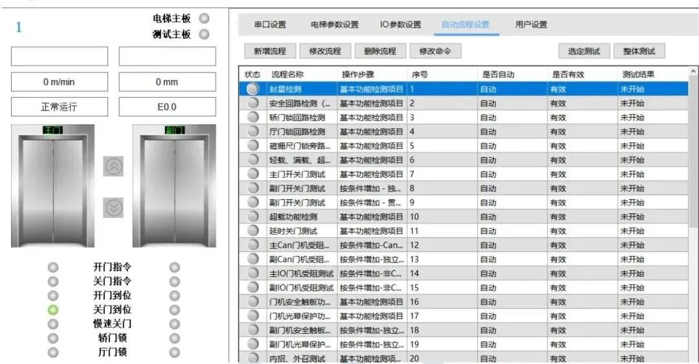Click the 整体测试 button
The height and width of the screenshot is (364, 699).
tap(639, 51)
